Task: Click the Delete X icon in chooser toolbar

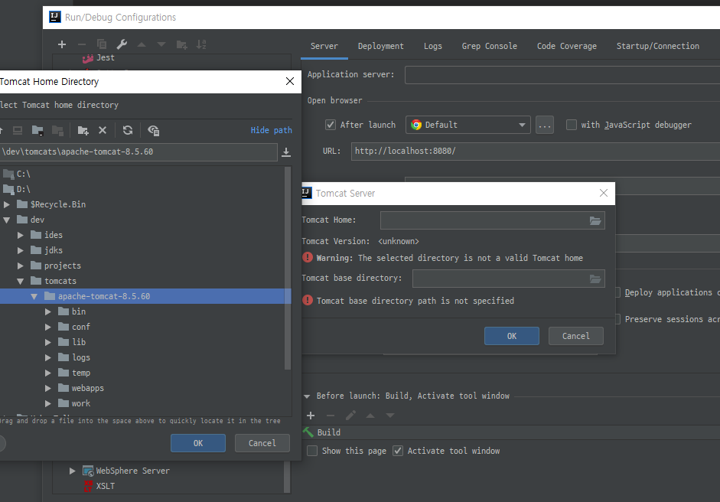Action: [x=103, y=130]
